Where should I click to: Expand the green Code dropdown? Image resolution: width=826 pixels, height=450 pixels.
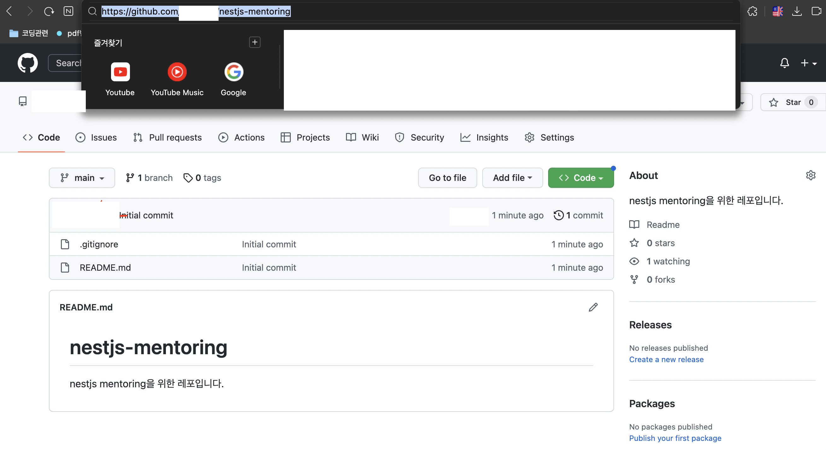580,178
